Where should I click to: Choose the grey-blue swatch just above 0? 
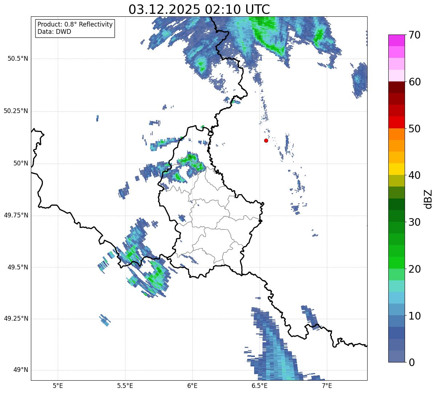click(x=397, y=356)
